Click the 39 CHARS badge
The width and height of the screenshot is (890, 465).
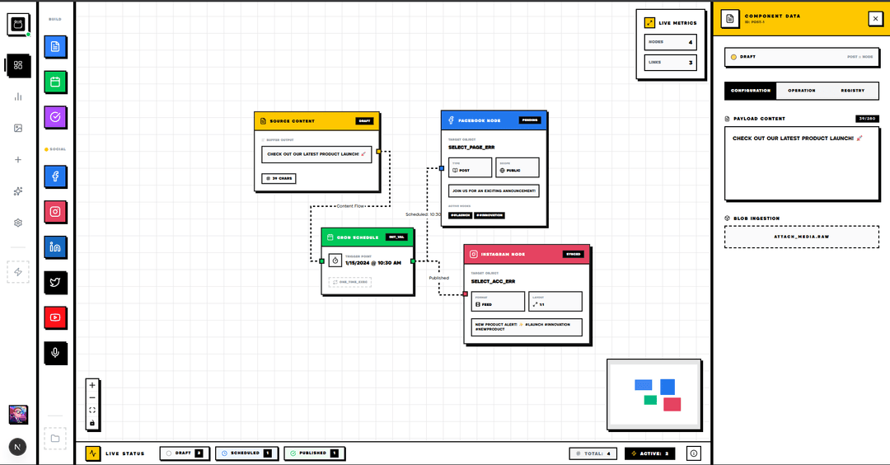click(279, 178)
